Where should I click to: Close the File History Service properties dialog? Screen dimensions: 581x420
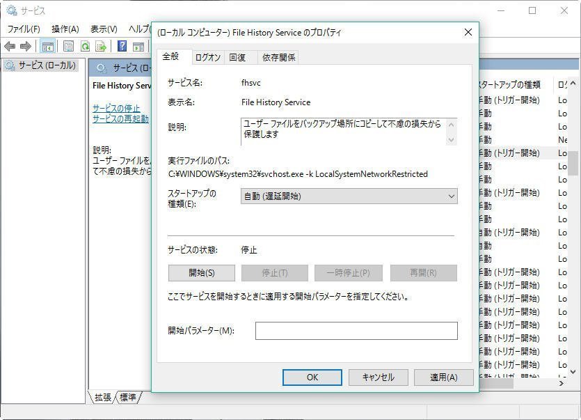tap(468, 32)
